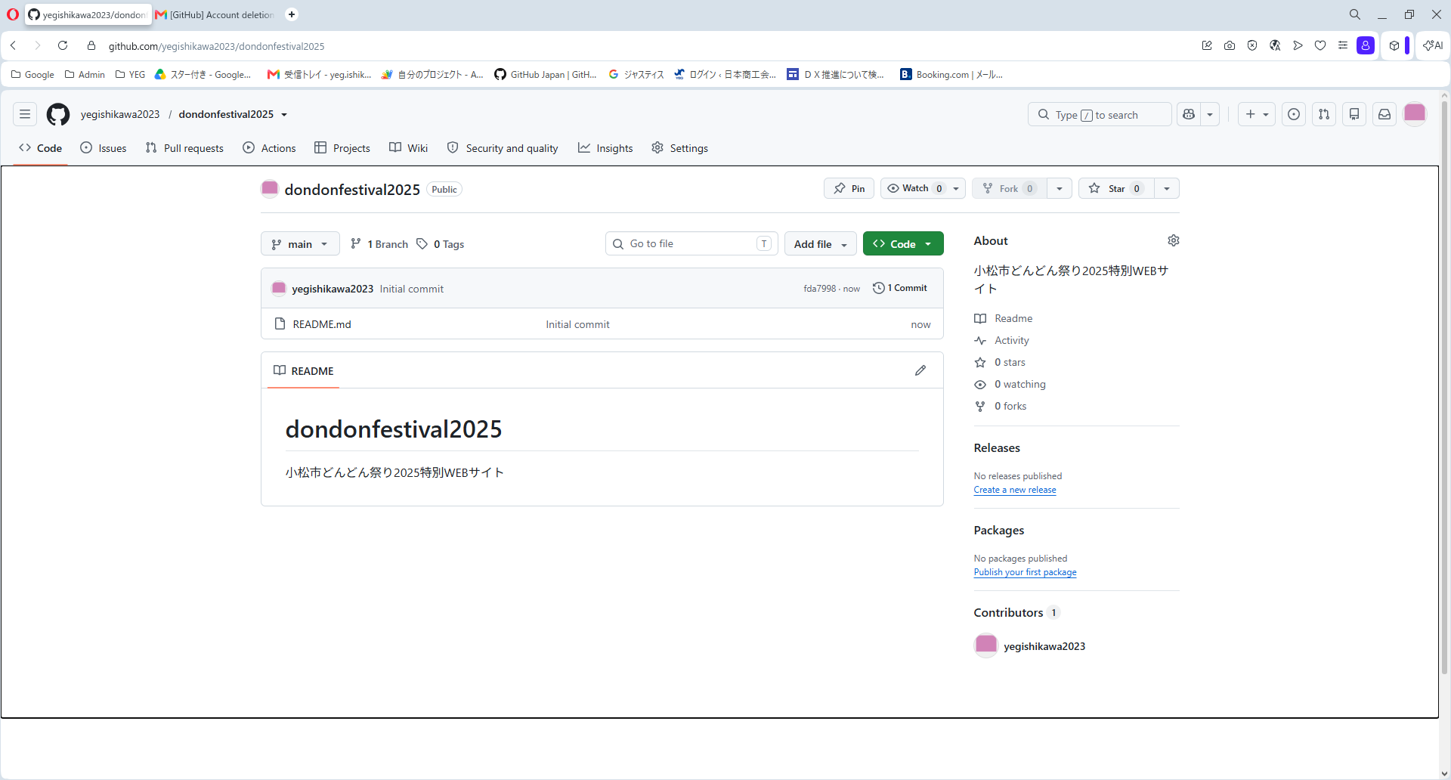The image size is (1451, 780).
Task: Open the Insights tab
Action: 605,148
